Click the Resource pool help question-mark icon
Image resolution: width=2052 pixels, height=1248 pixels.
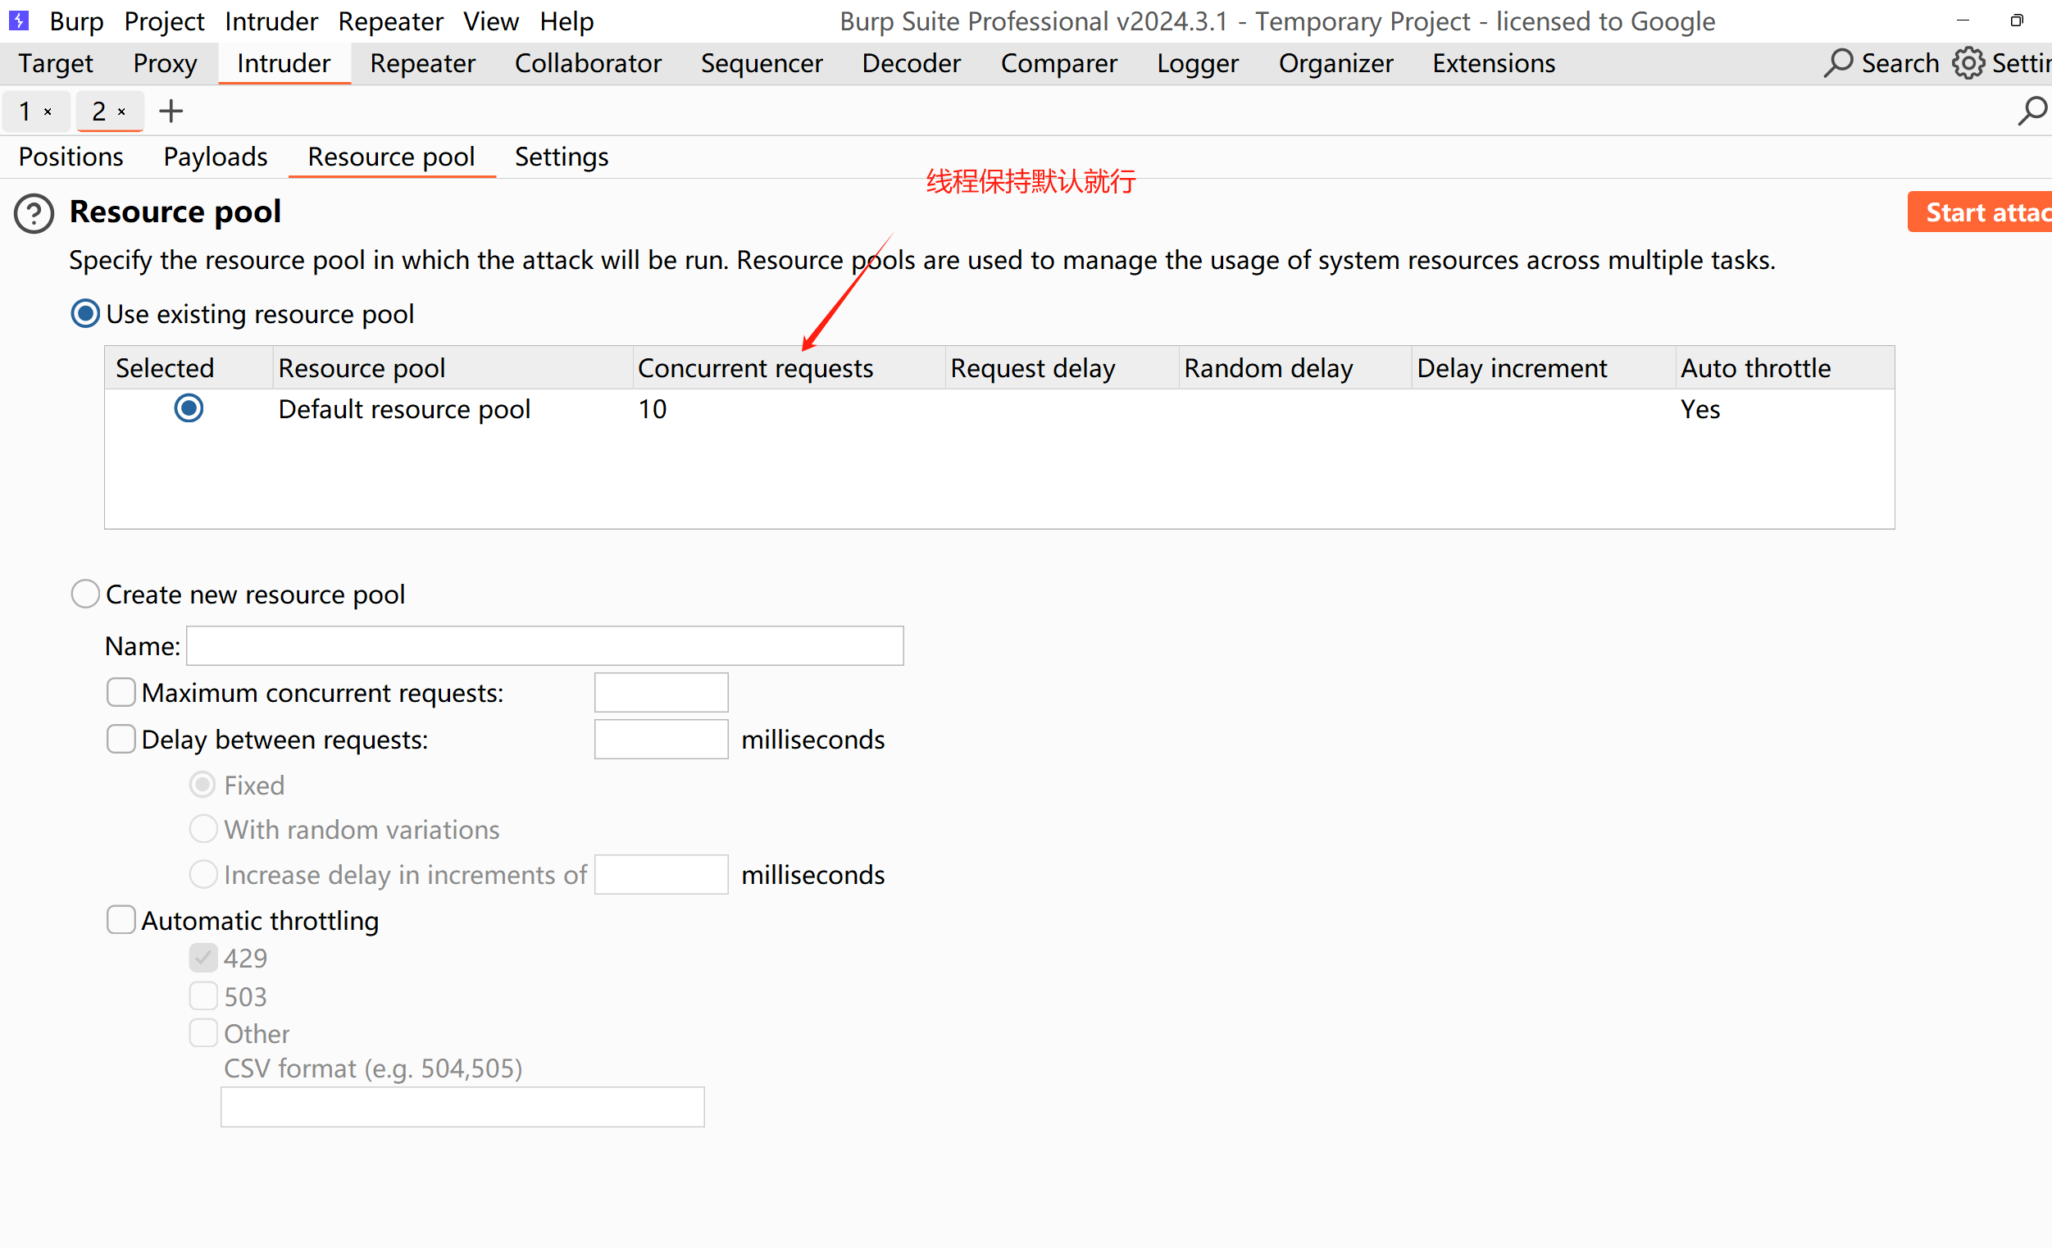(x=34, y=213)
